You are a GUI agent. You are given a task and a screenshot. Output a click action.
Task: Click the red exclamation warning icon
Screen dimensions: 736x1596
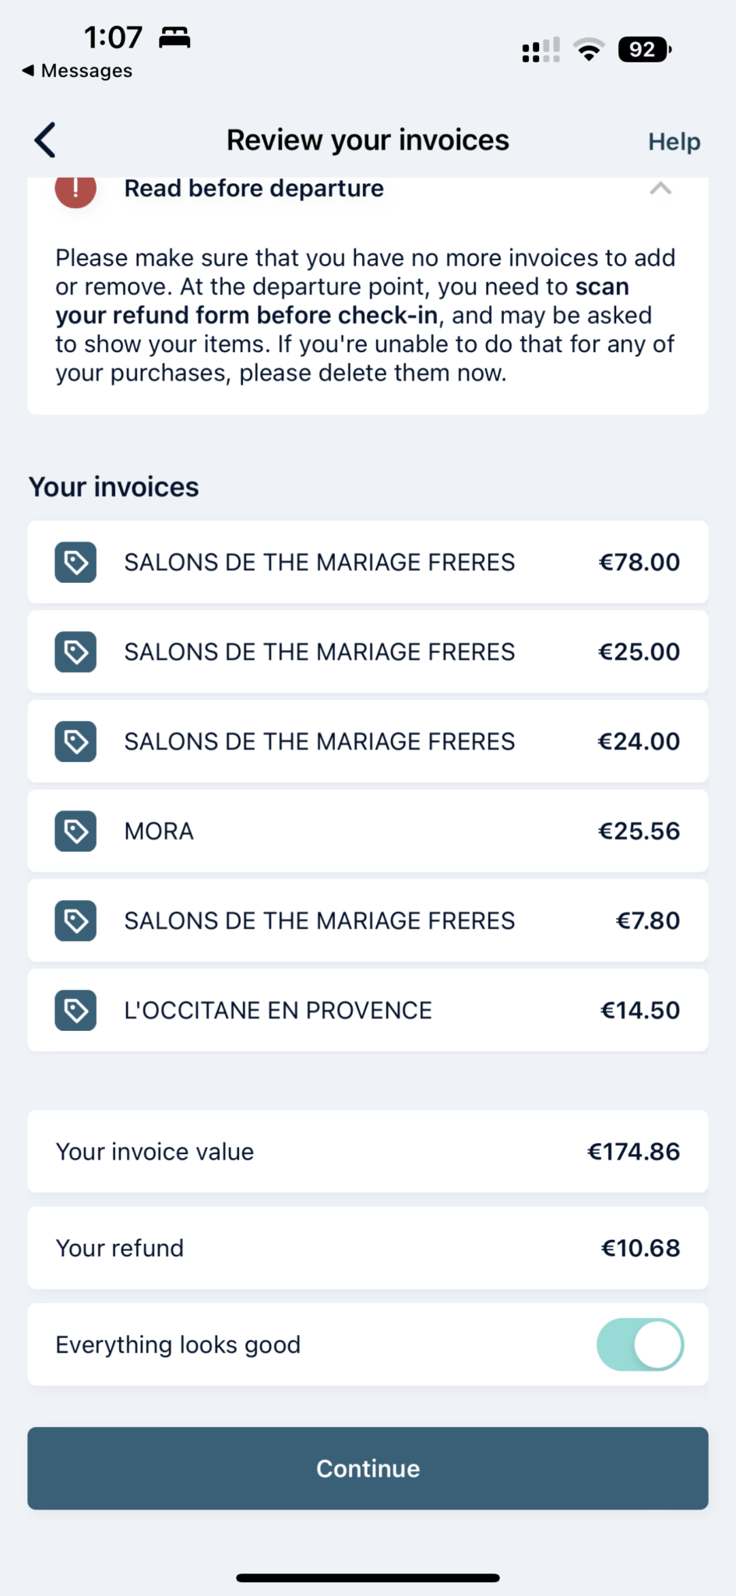click(x=76, y=189)
